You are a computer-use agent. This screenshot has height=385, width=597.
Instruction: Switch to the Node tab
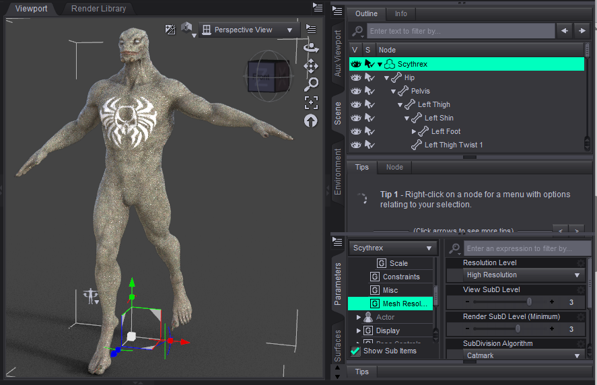click(394, 167)
